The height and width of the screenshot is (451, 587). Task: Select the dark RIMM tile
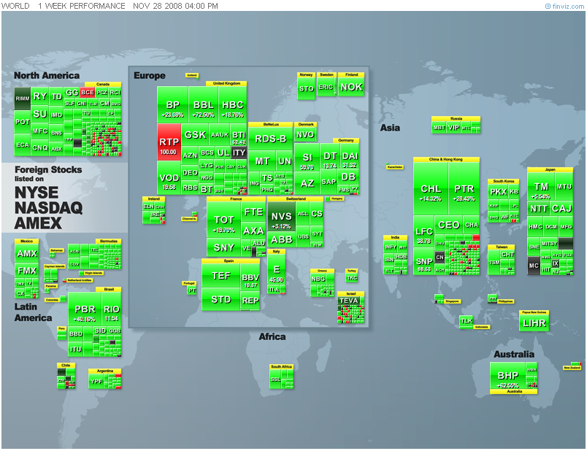click(23, 97)
